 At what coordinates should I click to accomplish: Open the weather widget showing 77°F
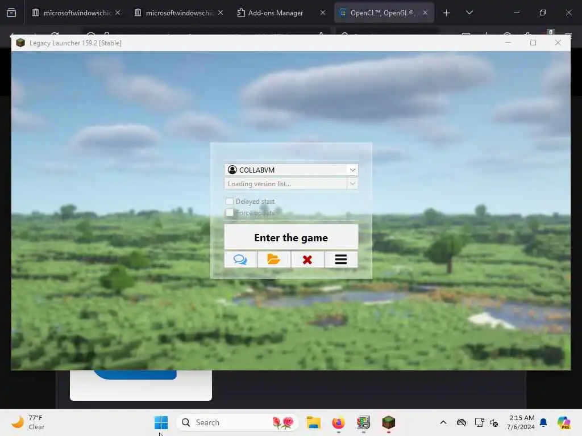[28, 422]
